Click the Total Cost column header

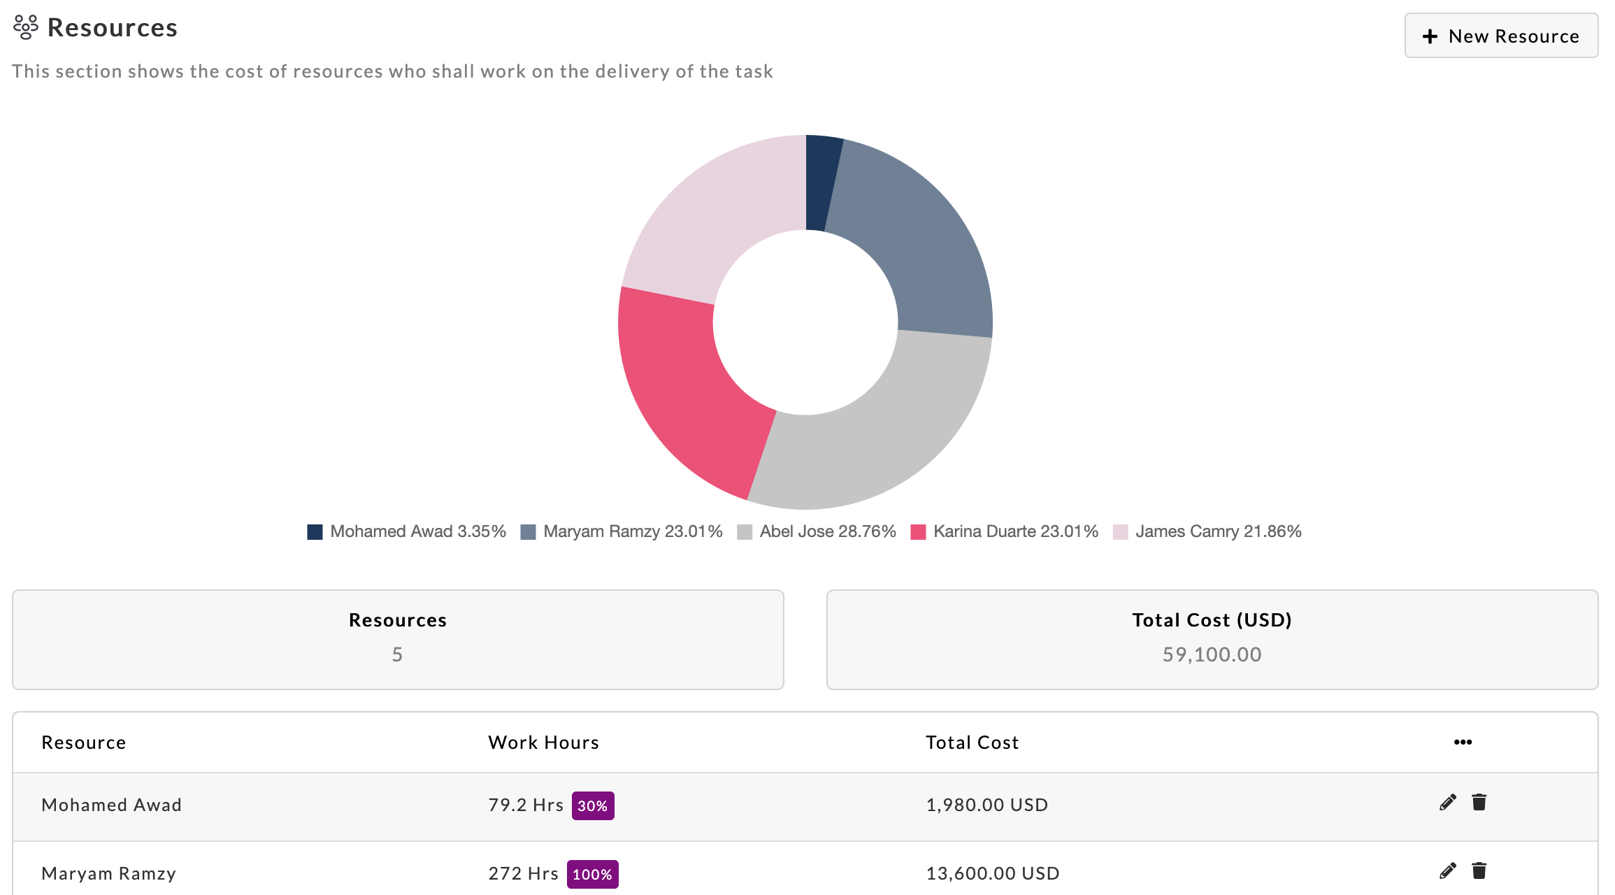point(972,743)
